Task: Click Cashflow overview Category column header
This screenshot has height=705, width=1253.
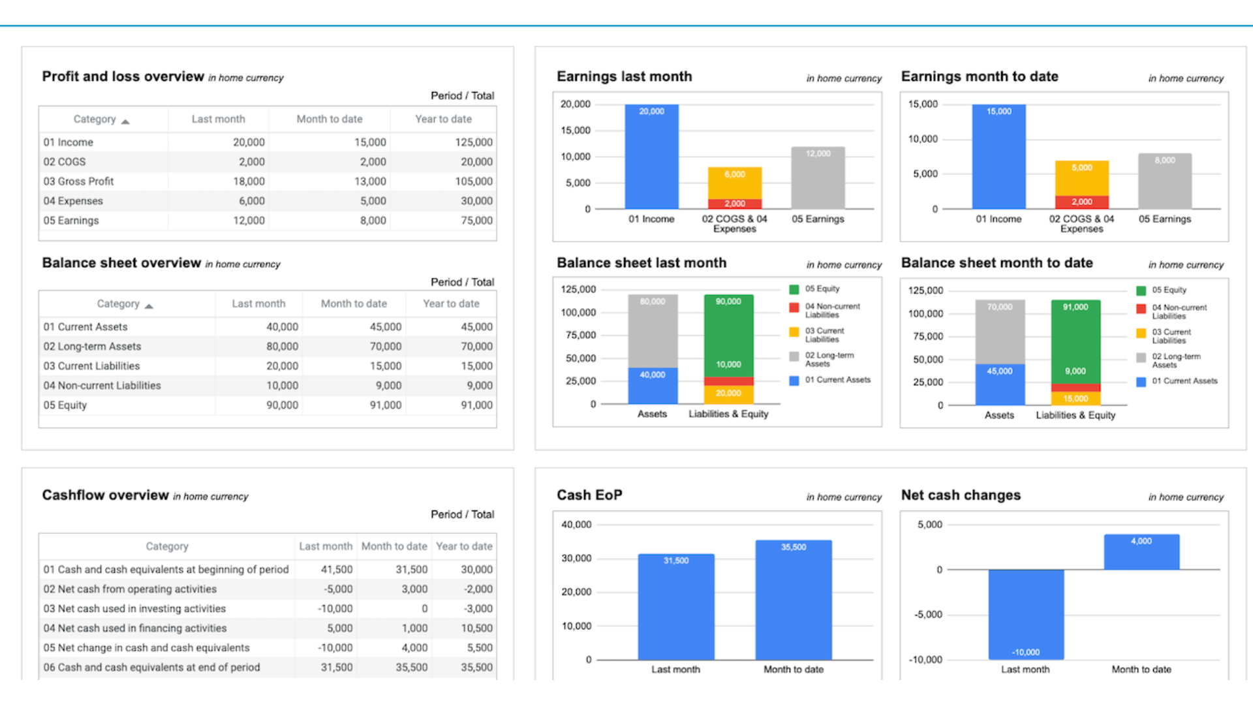Action: [167, 546]
